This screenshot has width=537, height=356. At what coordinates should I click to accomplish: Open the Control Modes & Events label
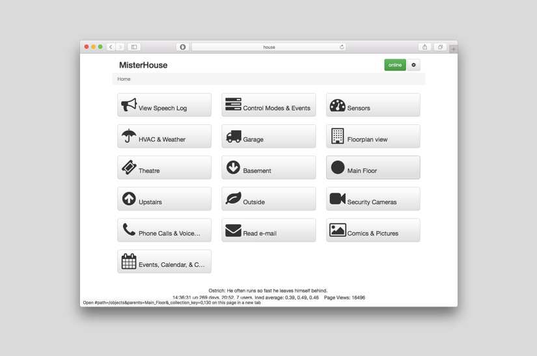tap(277, 108)
